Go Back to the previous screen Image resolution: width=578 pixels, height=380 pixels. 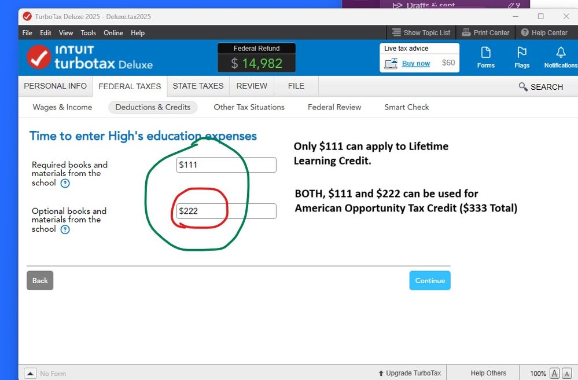point(40,280)
